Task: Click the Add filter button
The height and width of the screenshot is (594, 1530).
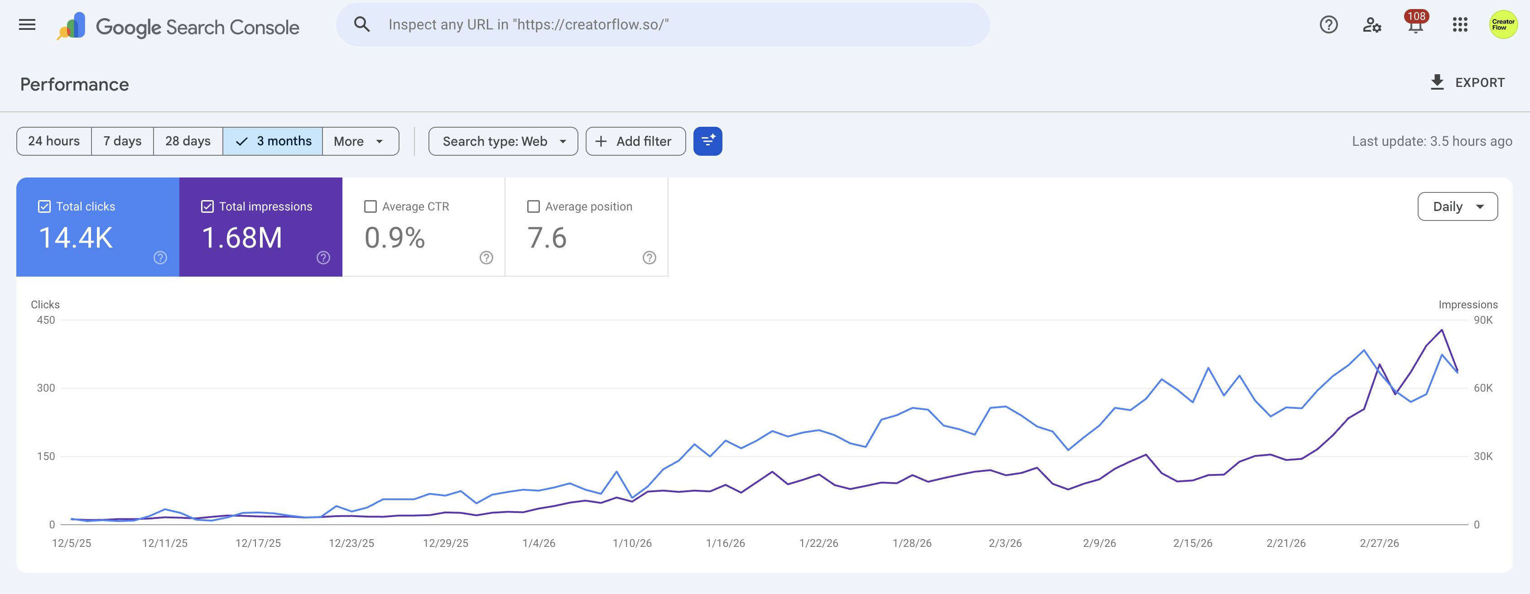Action: coord(635,141)
